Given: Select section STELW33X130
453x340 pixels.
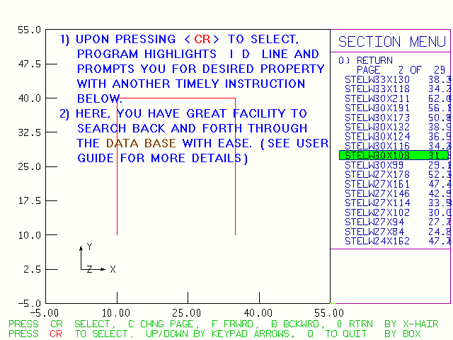Looking at the screenshot, I should pyautogui.click(x=377, y=79).
